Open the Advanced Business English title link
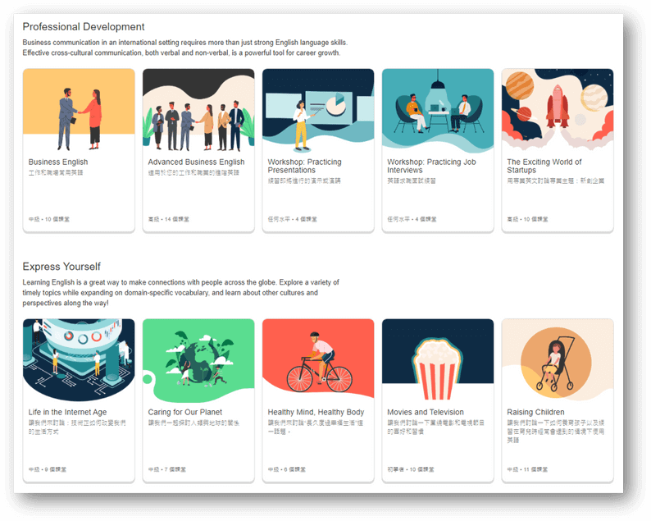The height and width of the screenshot is (521, 651). tap(196, 162)
